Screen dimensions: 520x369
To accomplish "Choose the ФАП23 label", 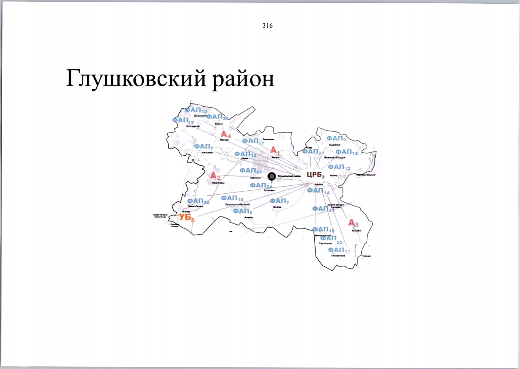I will [x=324, y=209].
